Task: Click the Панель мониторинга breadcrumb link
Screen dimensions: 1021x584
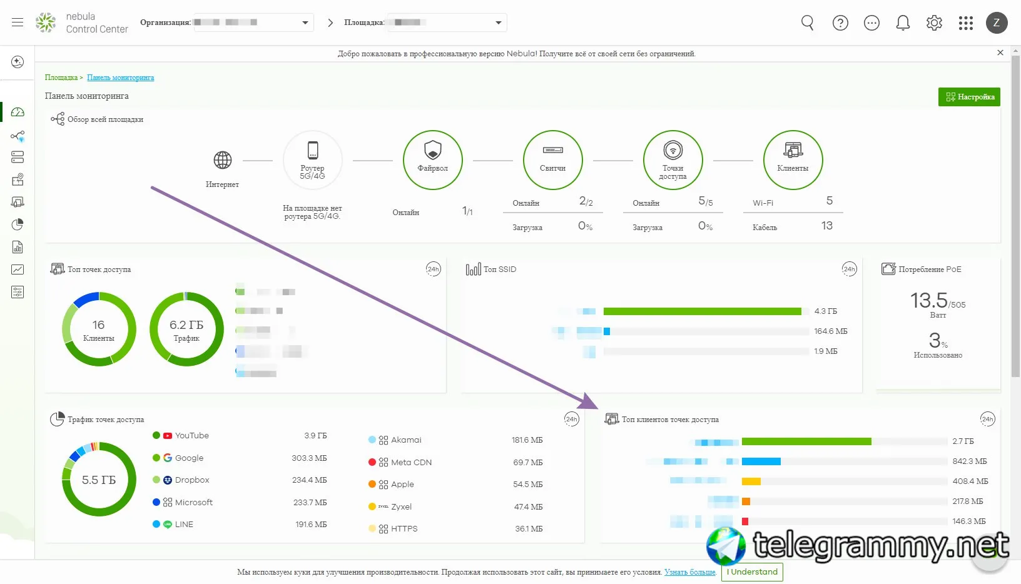Action: tap(121, 78)
